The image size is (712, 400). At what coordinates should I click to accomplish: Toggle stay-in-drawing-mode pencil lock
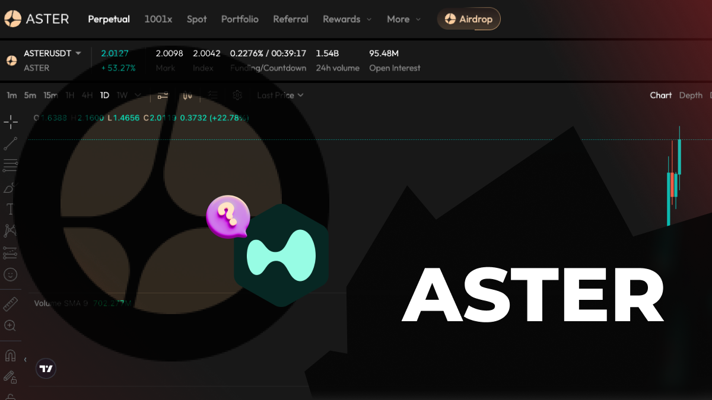[11, 377]
